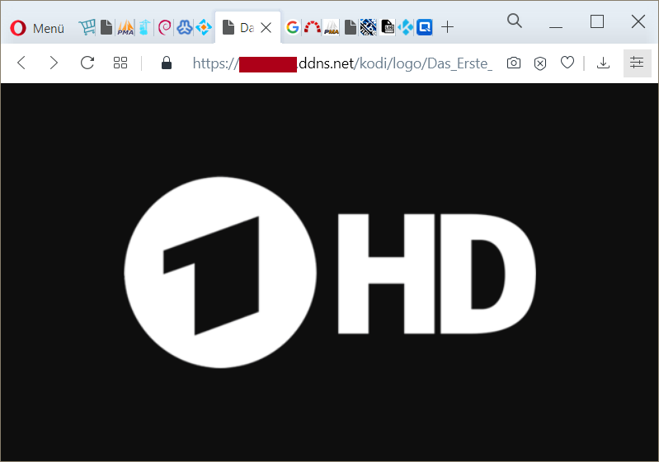659x462 pixels.
Task: Go back to the previous page
Action: pyautogui.click(x=21, y=63)
